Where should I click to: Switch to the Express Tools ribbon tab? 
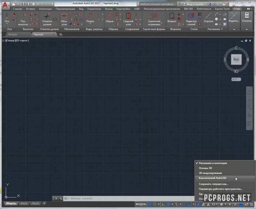222,9
